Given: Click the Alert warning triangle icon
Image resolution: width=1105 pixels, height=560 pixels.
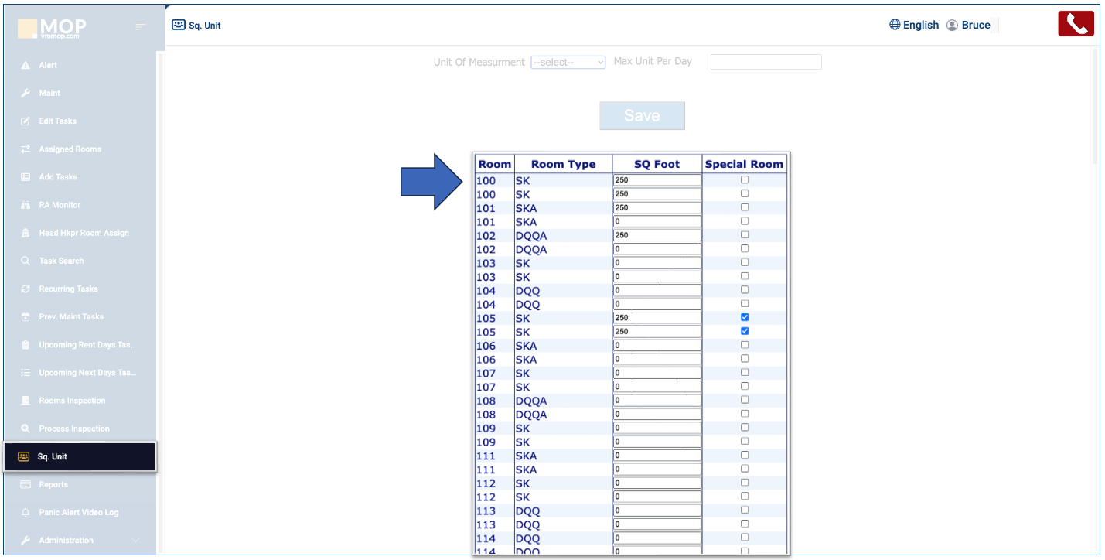Looking at the screenshot, I should pos(26,66).
